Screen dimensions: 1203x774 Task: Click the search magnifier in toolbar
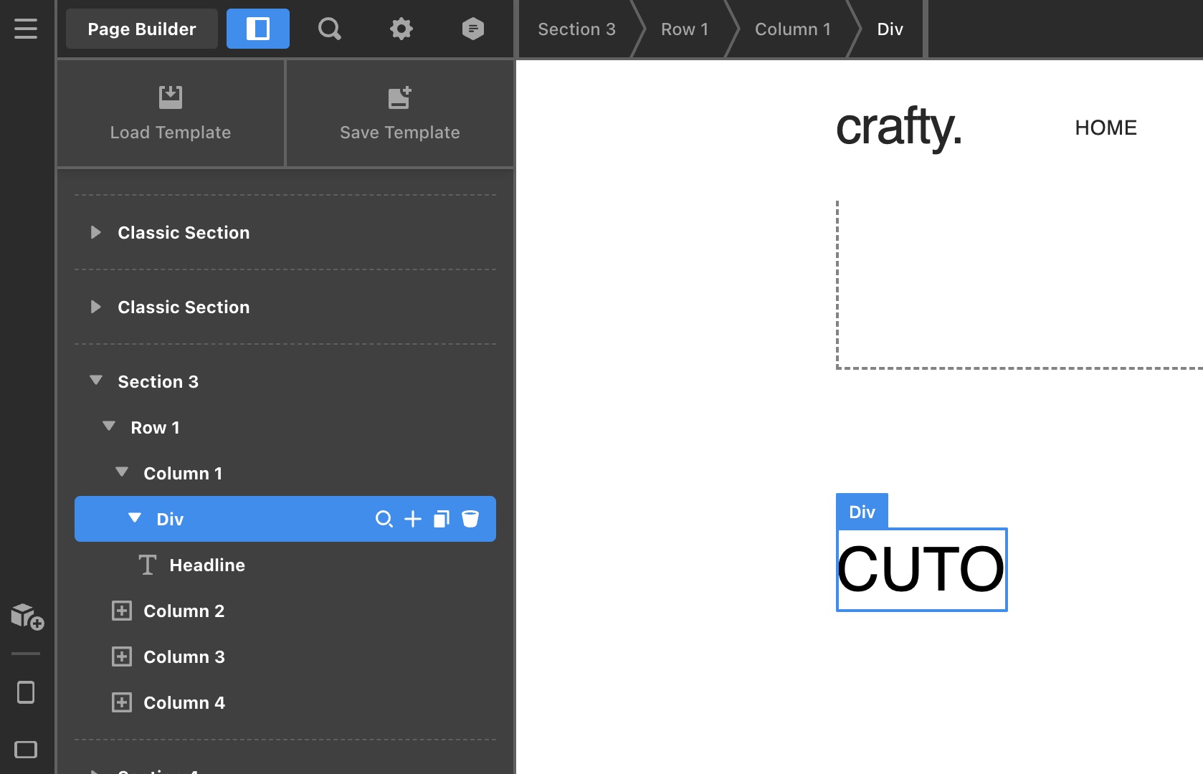point(329,29)
